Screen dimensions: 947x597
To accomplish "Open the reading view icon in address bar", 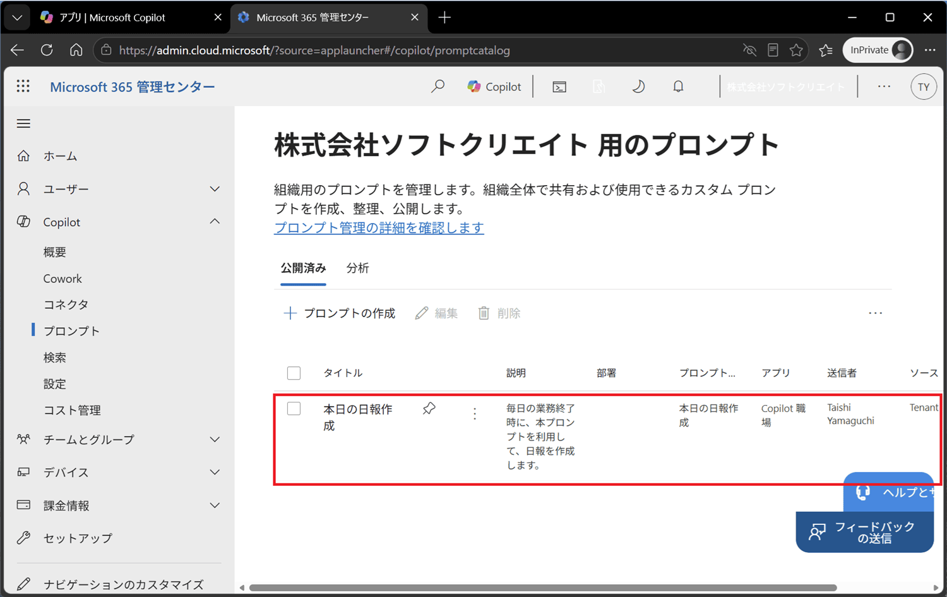I will [x=773, y=50].
